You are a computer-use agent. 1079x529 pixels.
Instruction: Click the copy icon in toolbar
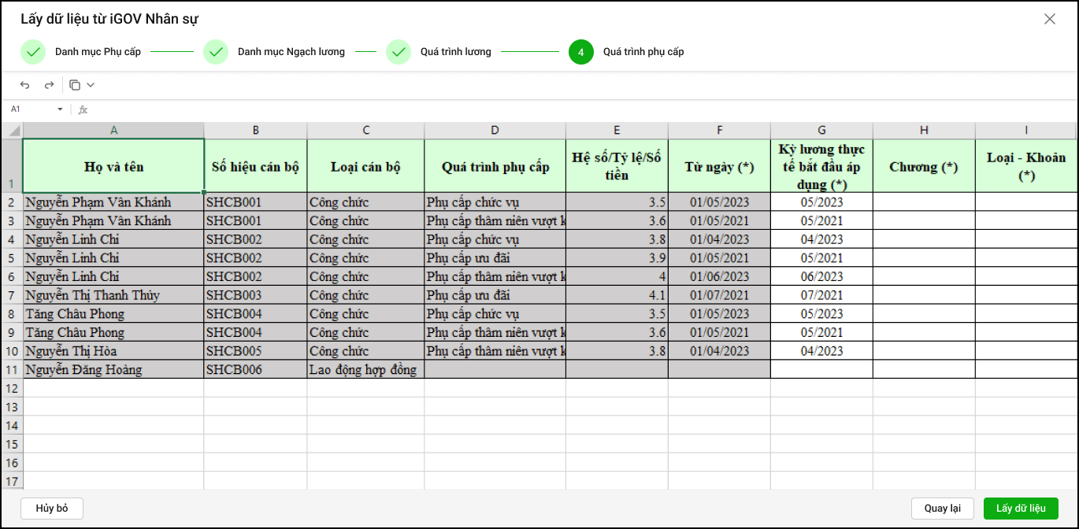tap(75, 85)
